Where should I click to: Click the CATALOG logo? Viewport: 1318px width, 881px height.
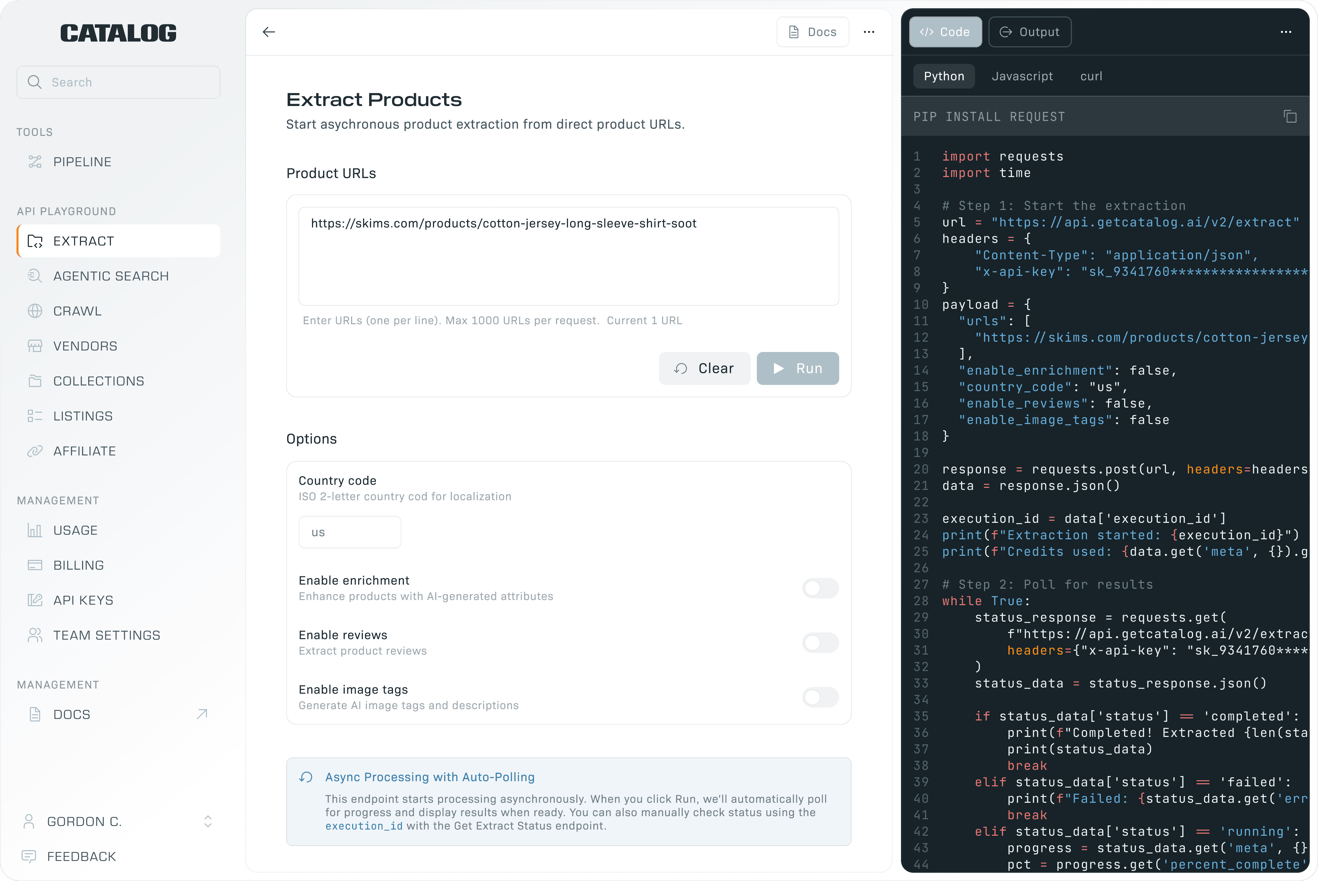click(x=118, y=33)
